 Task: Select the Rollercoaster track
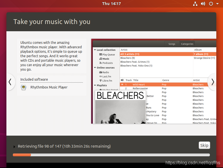[x=140, y=88]
